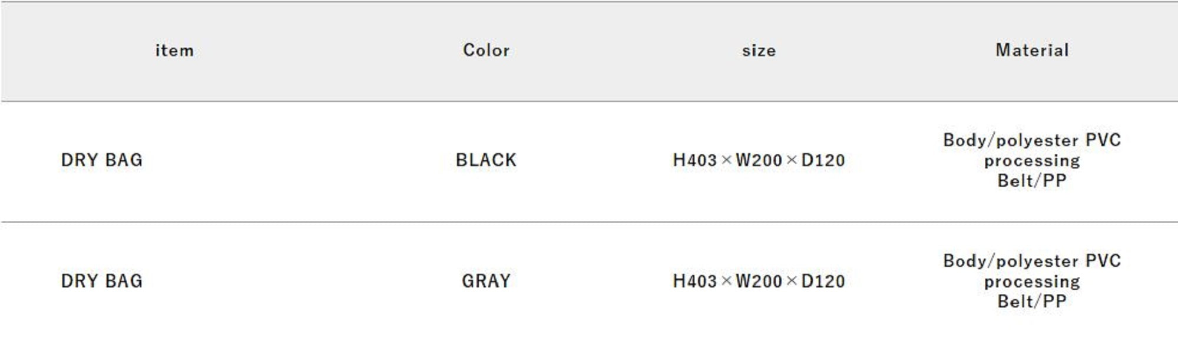This screenshot has height=341, width=1178.
Task: Click the "item" column header
Action: click(x=174, y=51)
